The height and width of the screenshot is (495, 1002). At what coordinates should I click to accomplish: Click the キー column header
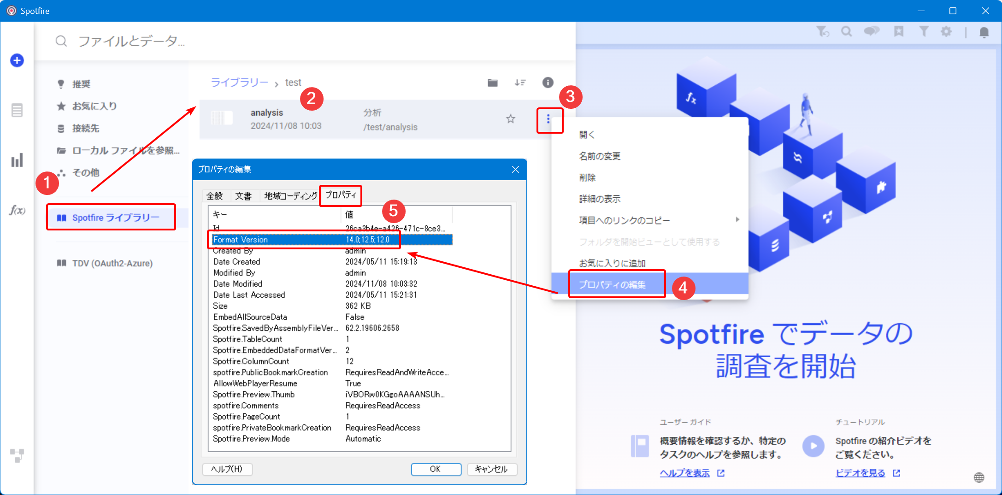point(275,214)
